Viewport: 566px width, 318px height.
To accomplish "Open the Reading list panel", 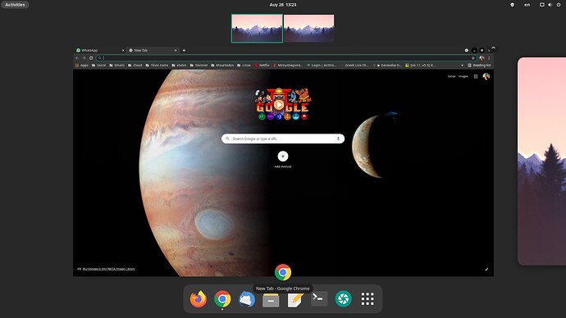I will (x=479, y=66).
